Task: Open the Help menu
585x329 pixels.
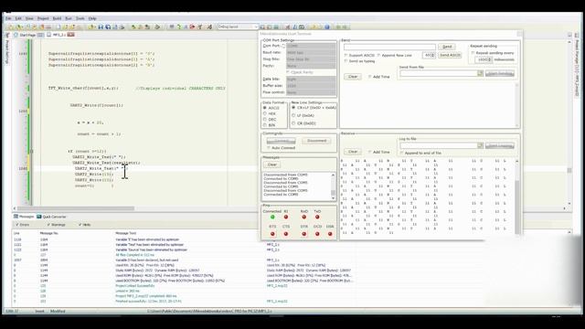Action: click(92, 18)
